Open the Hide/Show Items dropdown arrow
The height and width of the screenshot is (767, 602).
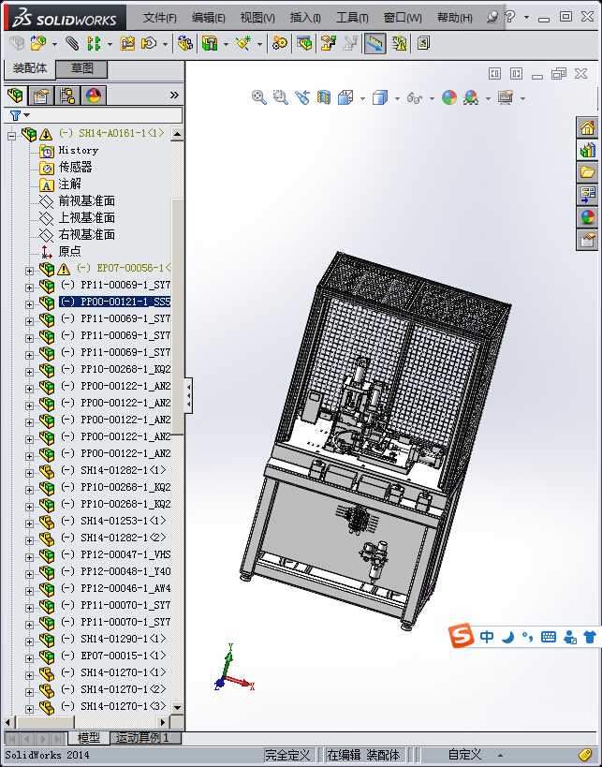pyautogui.click(x=432, y=98)
